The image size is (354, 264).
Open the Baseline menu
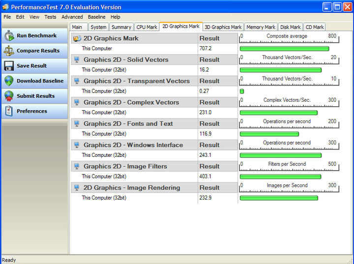pyautogui.click(x=97, y=17)
